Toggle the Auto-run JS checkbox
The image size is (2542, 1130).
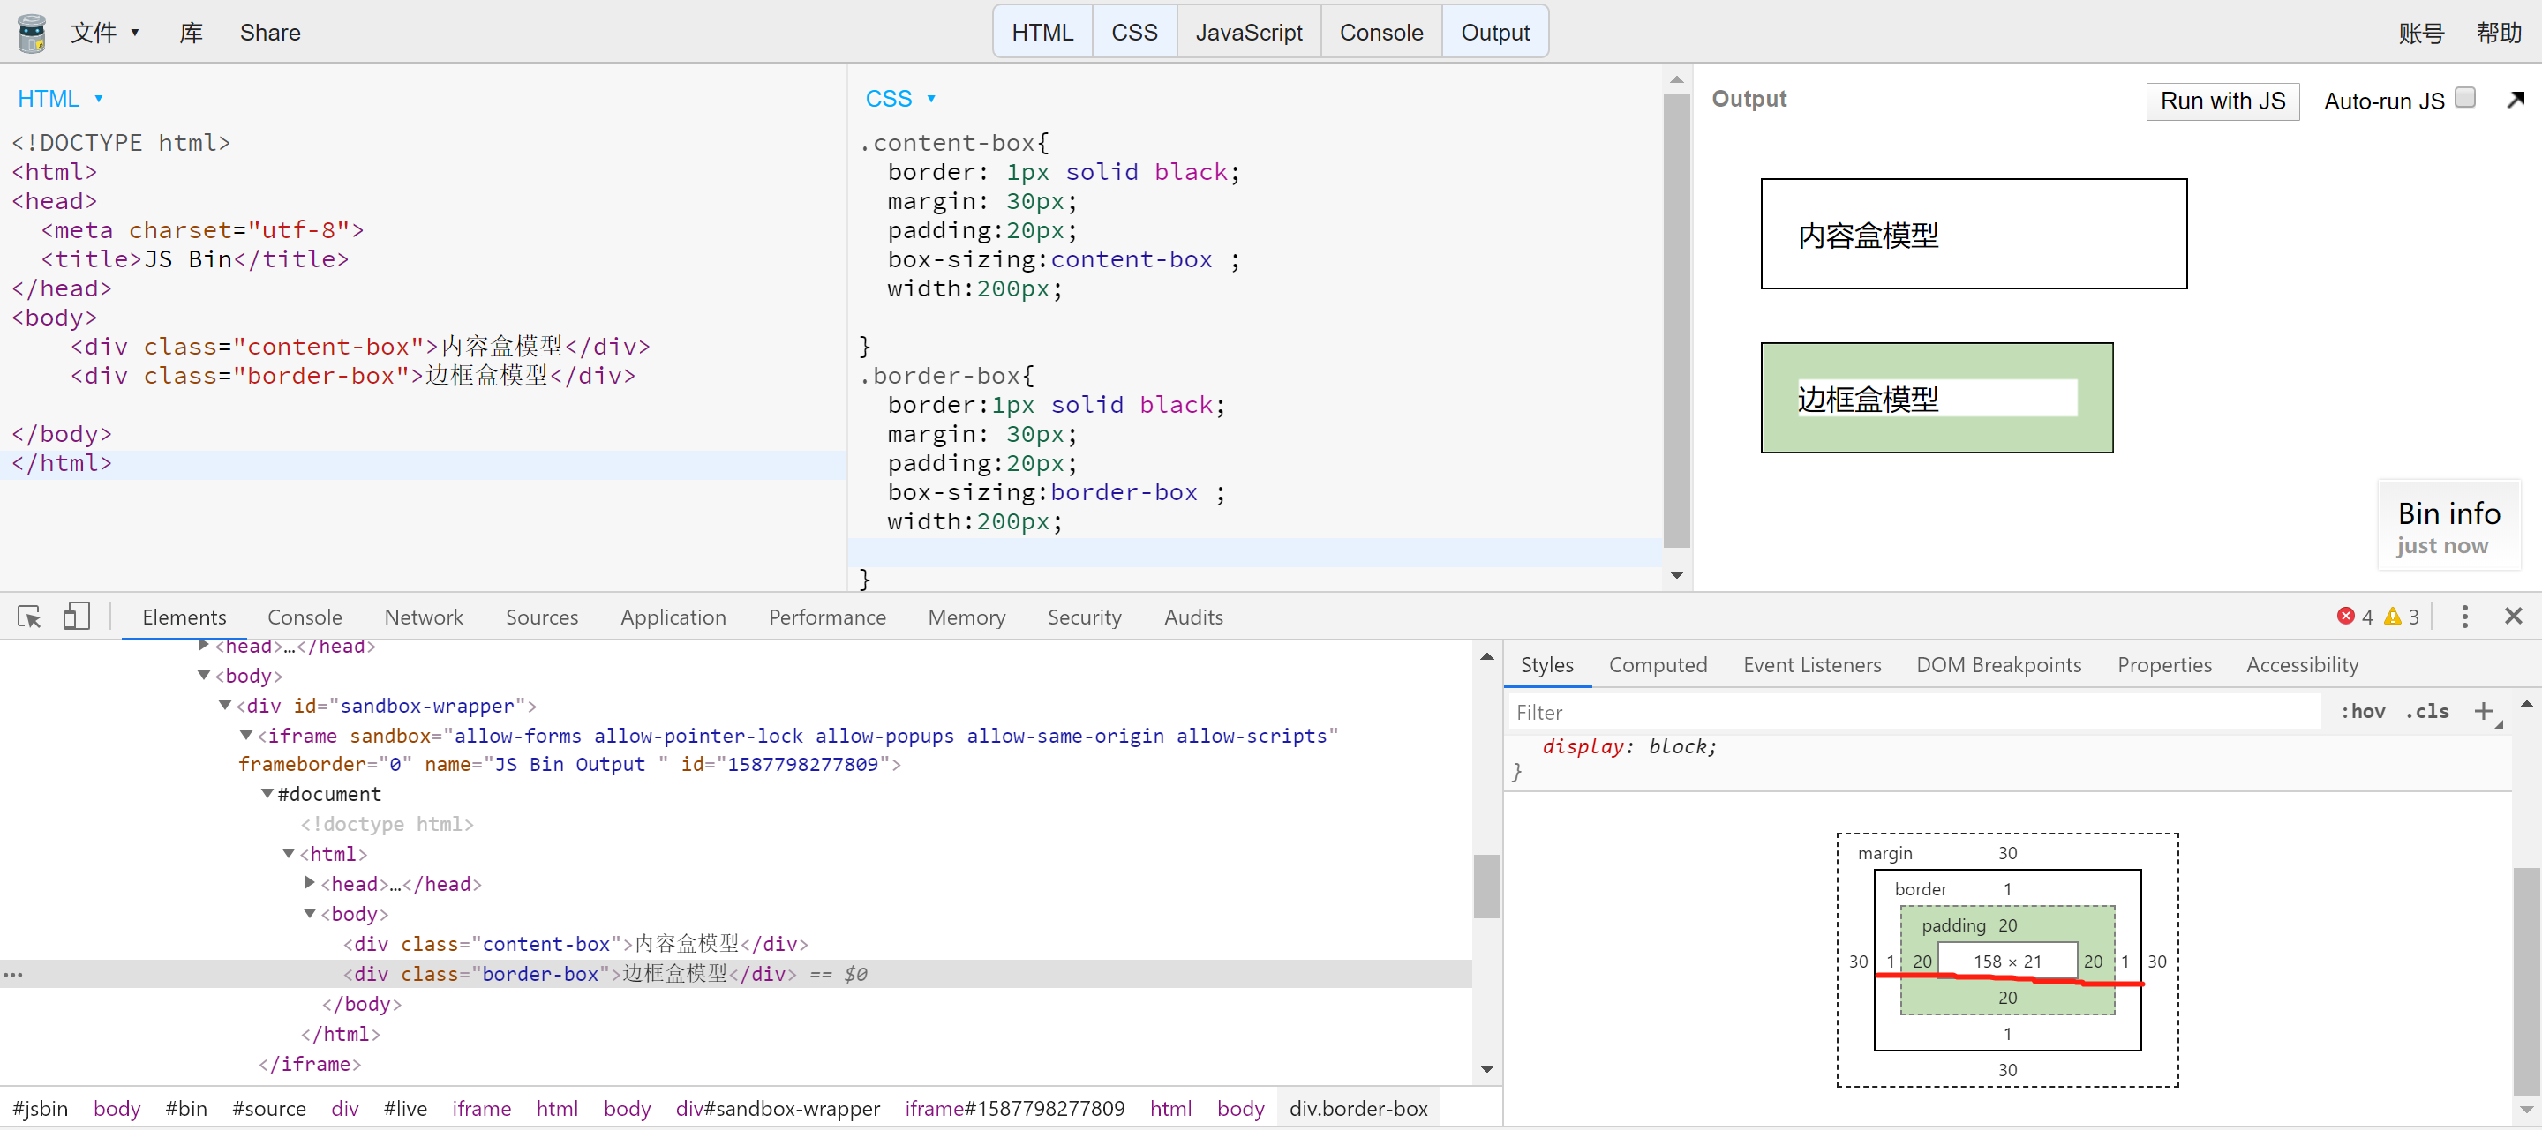(2465, 98)
